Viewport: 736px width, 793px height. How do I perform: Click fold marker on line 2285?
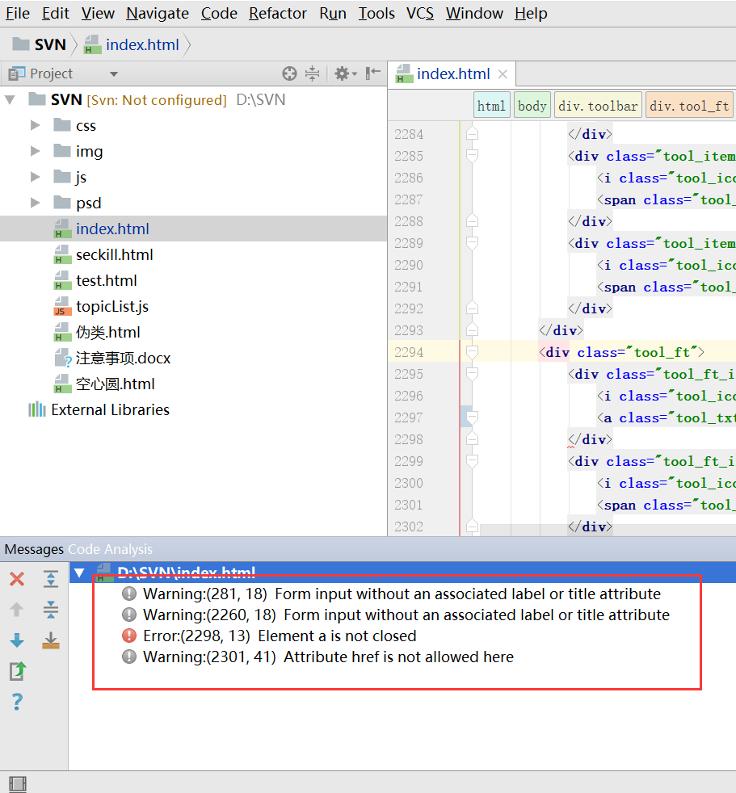tap(472, 156)
